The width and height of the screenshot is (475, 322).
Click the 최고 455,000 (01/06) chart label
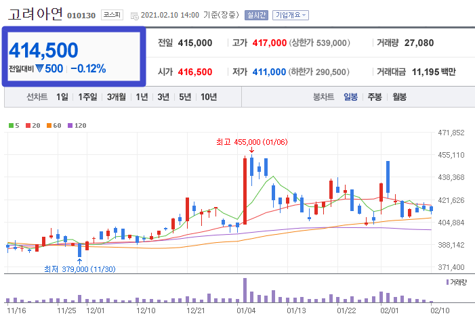click(252, 142)
